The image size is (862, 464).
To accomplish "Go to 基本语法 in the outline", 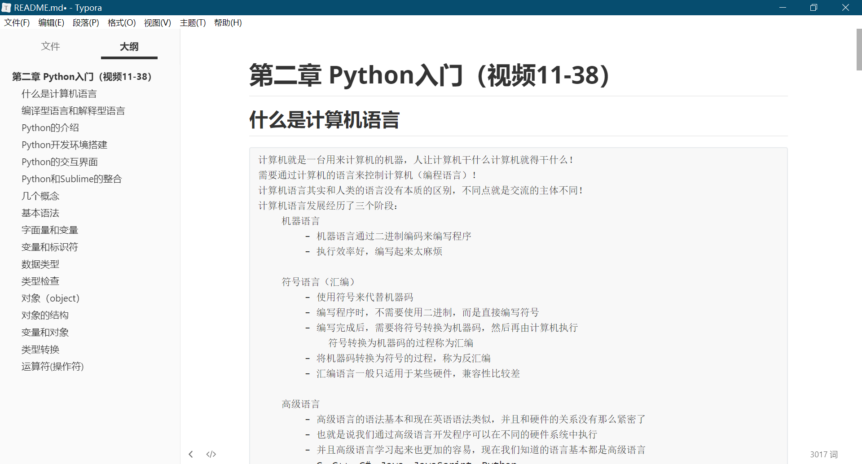I will click(x=40, y=213).
